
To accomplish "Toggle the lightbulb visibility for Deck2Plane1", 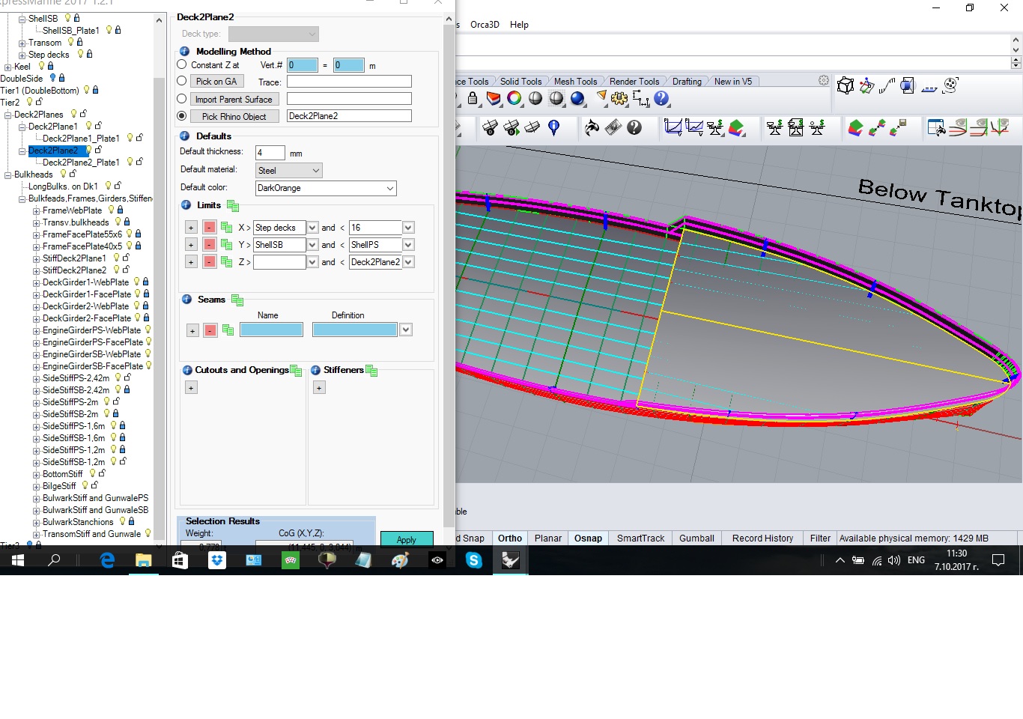I will tap(88, 127).
